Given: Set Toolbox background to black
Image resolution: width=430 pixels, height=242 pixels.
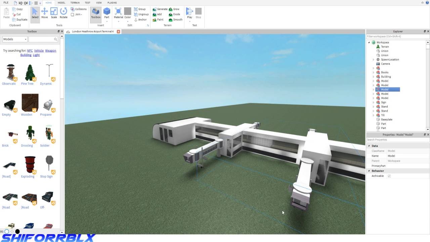Looking at the screenshot, I should [x=17, y=231].
